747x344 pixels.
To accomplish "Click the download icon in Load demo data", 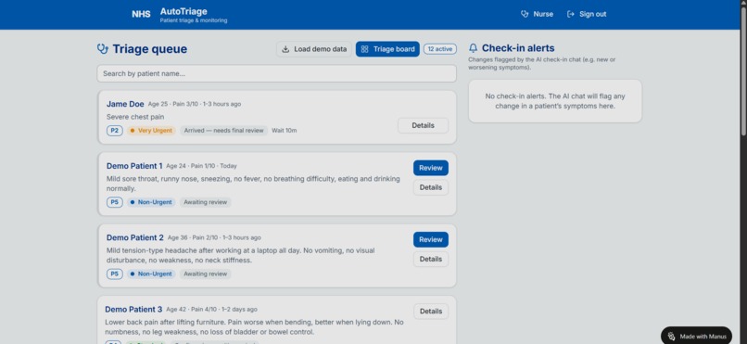I will tap(285, 49).
